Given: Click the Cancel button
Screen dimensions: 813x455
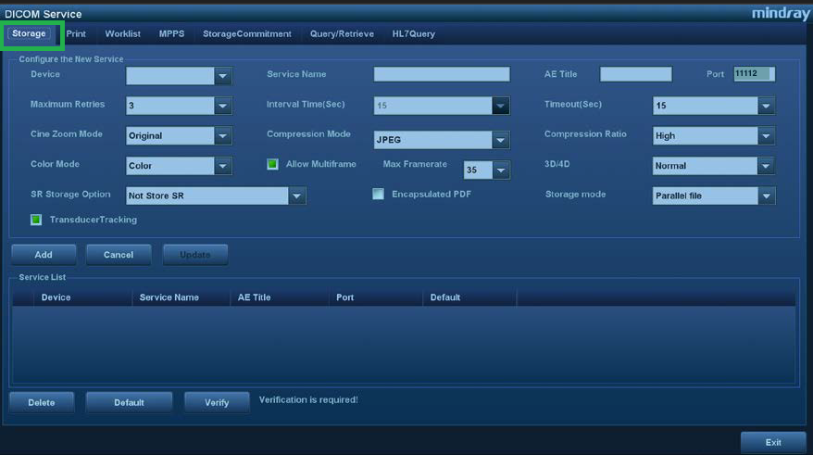Looking at the screenshot, I should 119,255.
